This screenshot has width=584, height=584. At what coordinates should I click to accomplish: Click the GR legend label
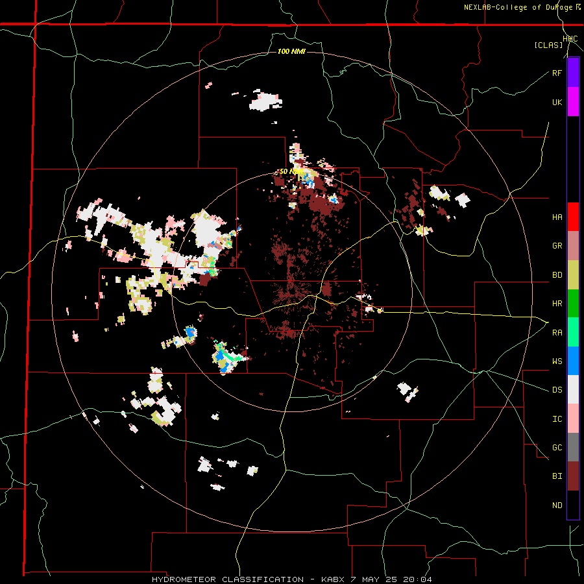coord(557,246)
